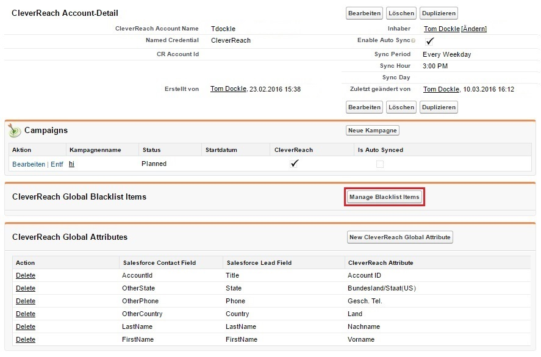This screenshot has height=357, width=541.
Task: Click the Salesforce Lead Field header
Action: (259, 263)
